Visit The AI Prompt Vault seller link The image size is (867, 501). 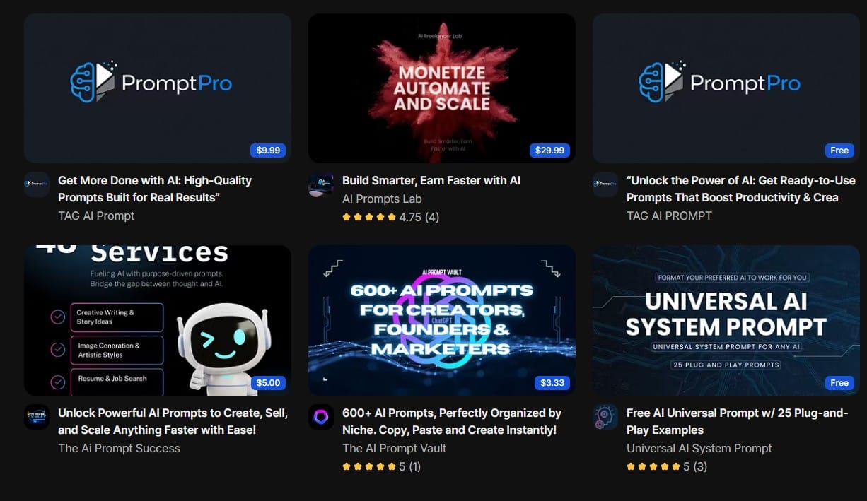[x=395, y=448]
